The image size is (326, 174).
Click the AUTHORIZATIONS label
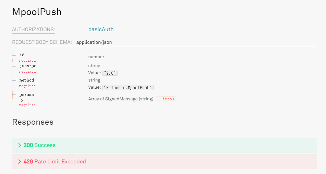tap(34, 29)
